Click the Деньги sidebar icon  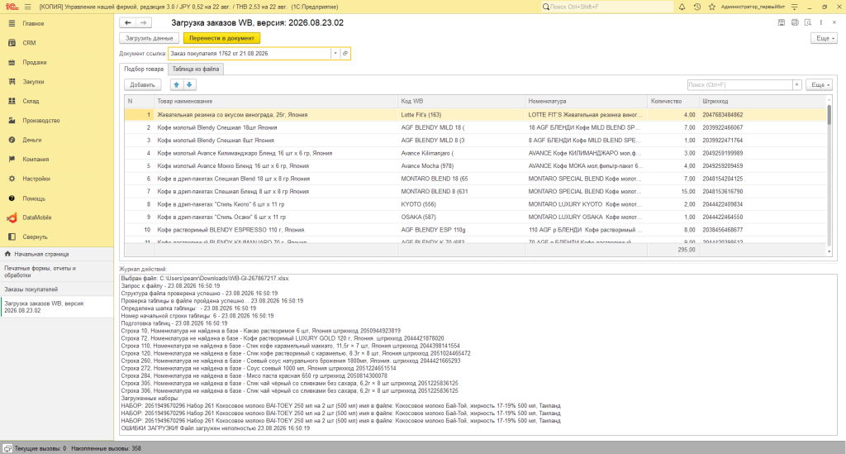pos(12,140)
